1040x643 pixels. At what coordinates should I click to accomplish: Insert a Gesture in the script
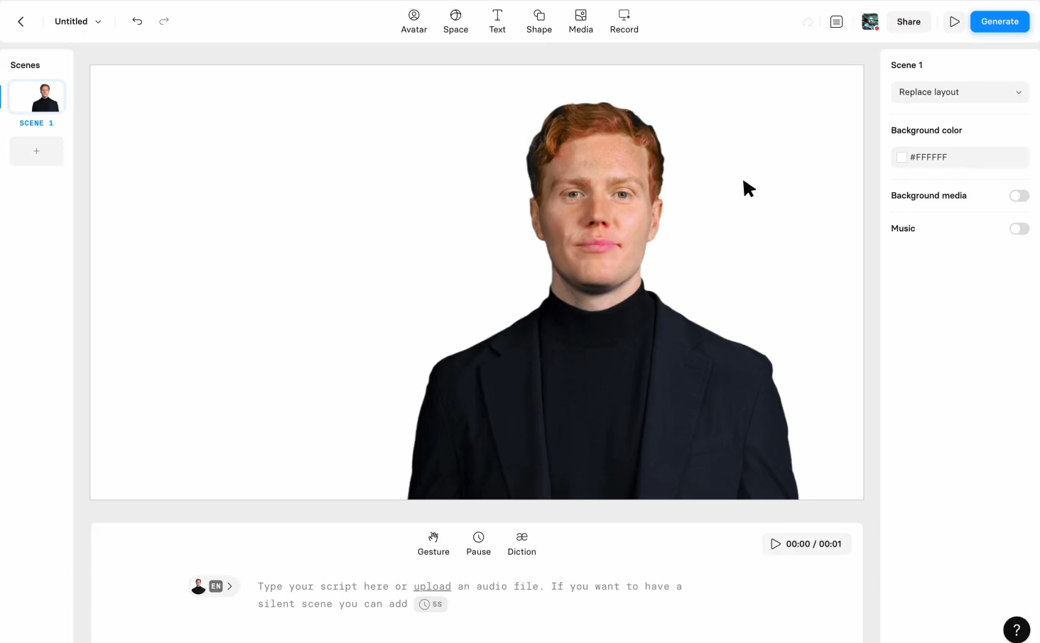(433, 544)
